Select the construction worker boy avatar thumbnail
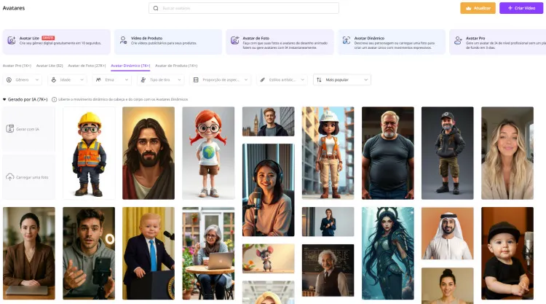 coord(89,153)
